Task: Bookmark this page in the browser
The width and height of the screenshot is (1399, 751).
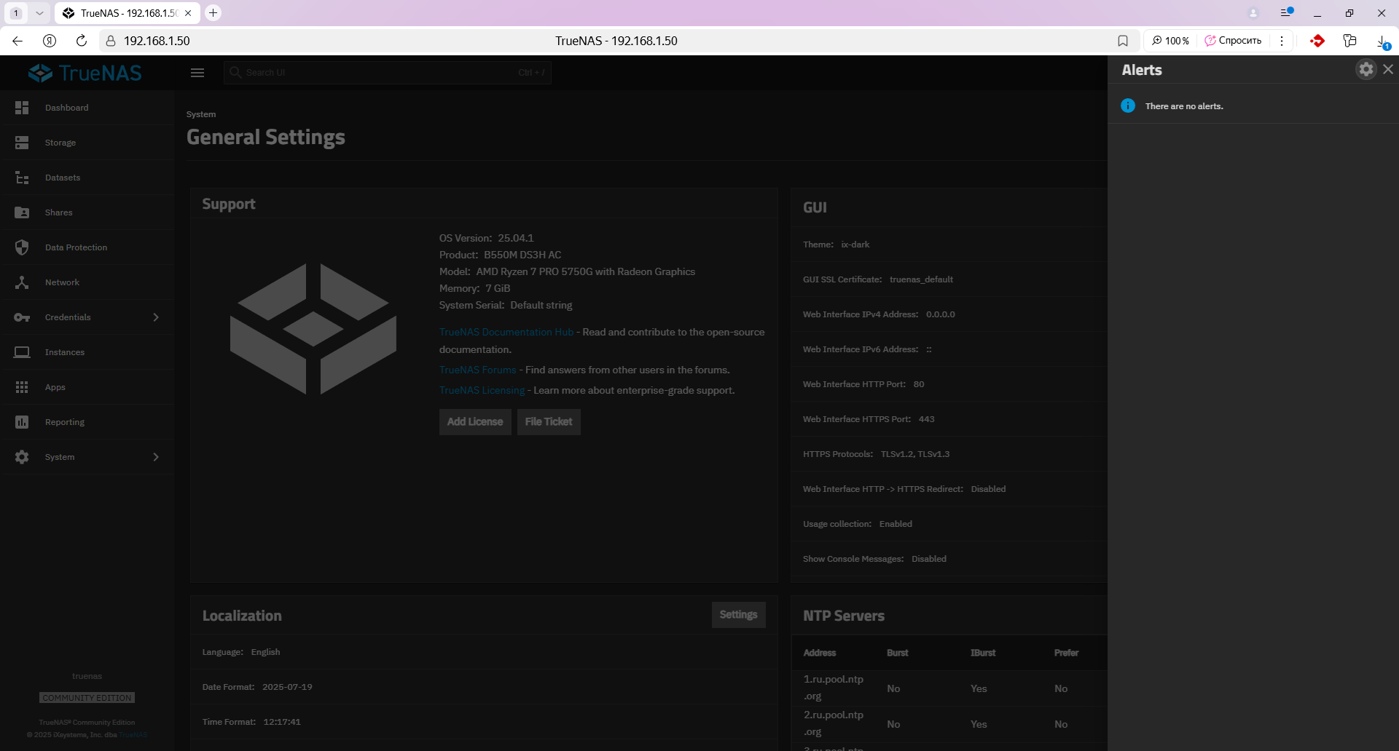Action: 1123,41
